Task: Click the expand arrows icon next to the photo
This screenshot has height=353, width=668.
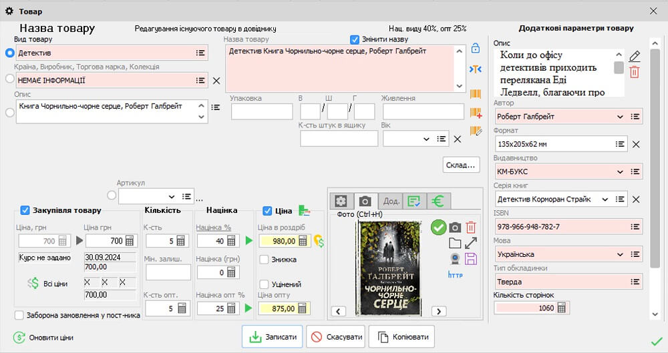Action: [471, 244]
